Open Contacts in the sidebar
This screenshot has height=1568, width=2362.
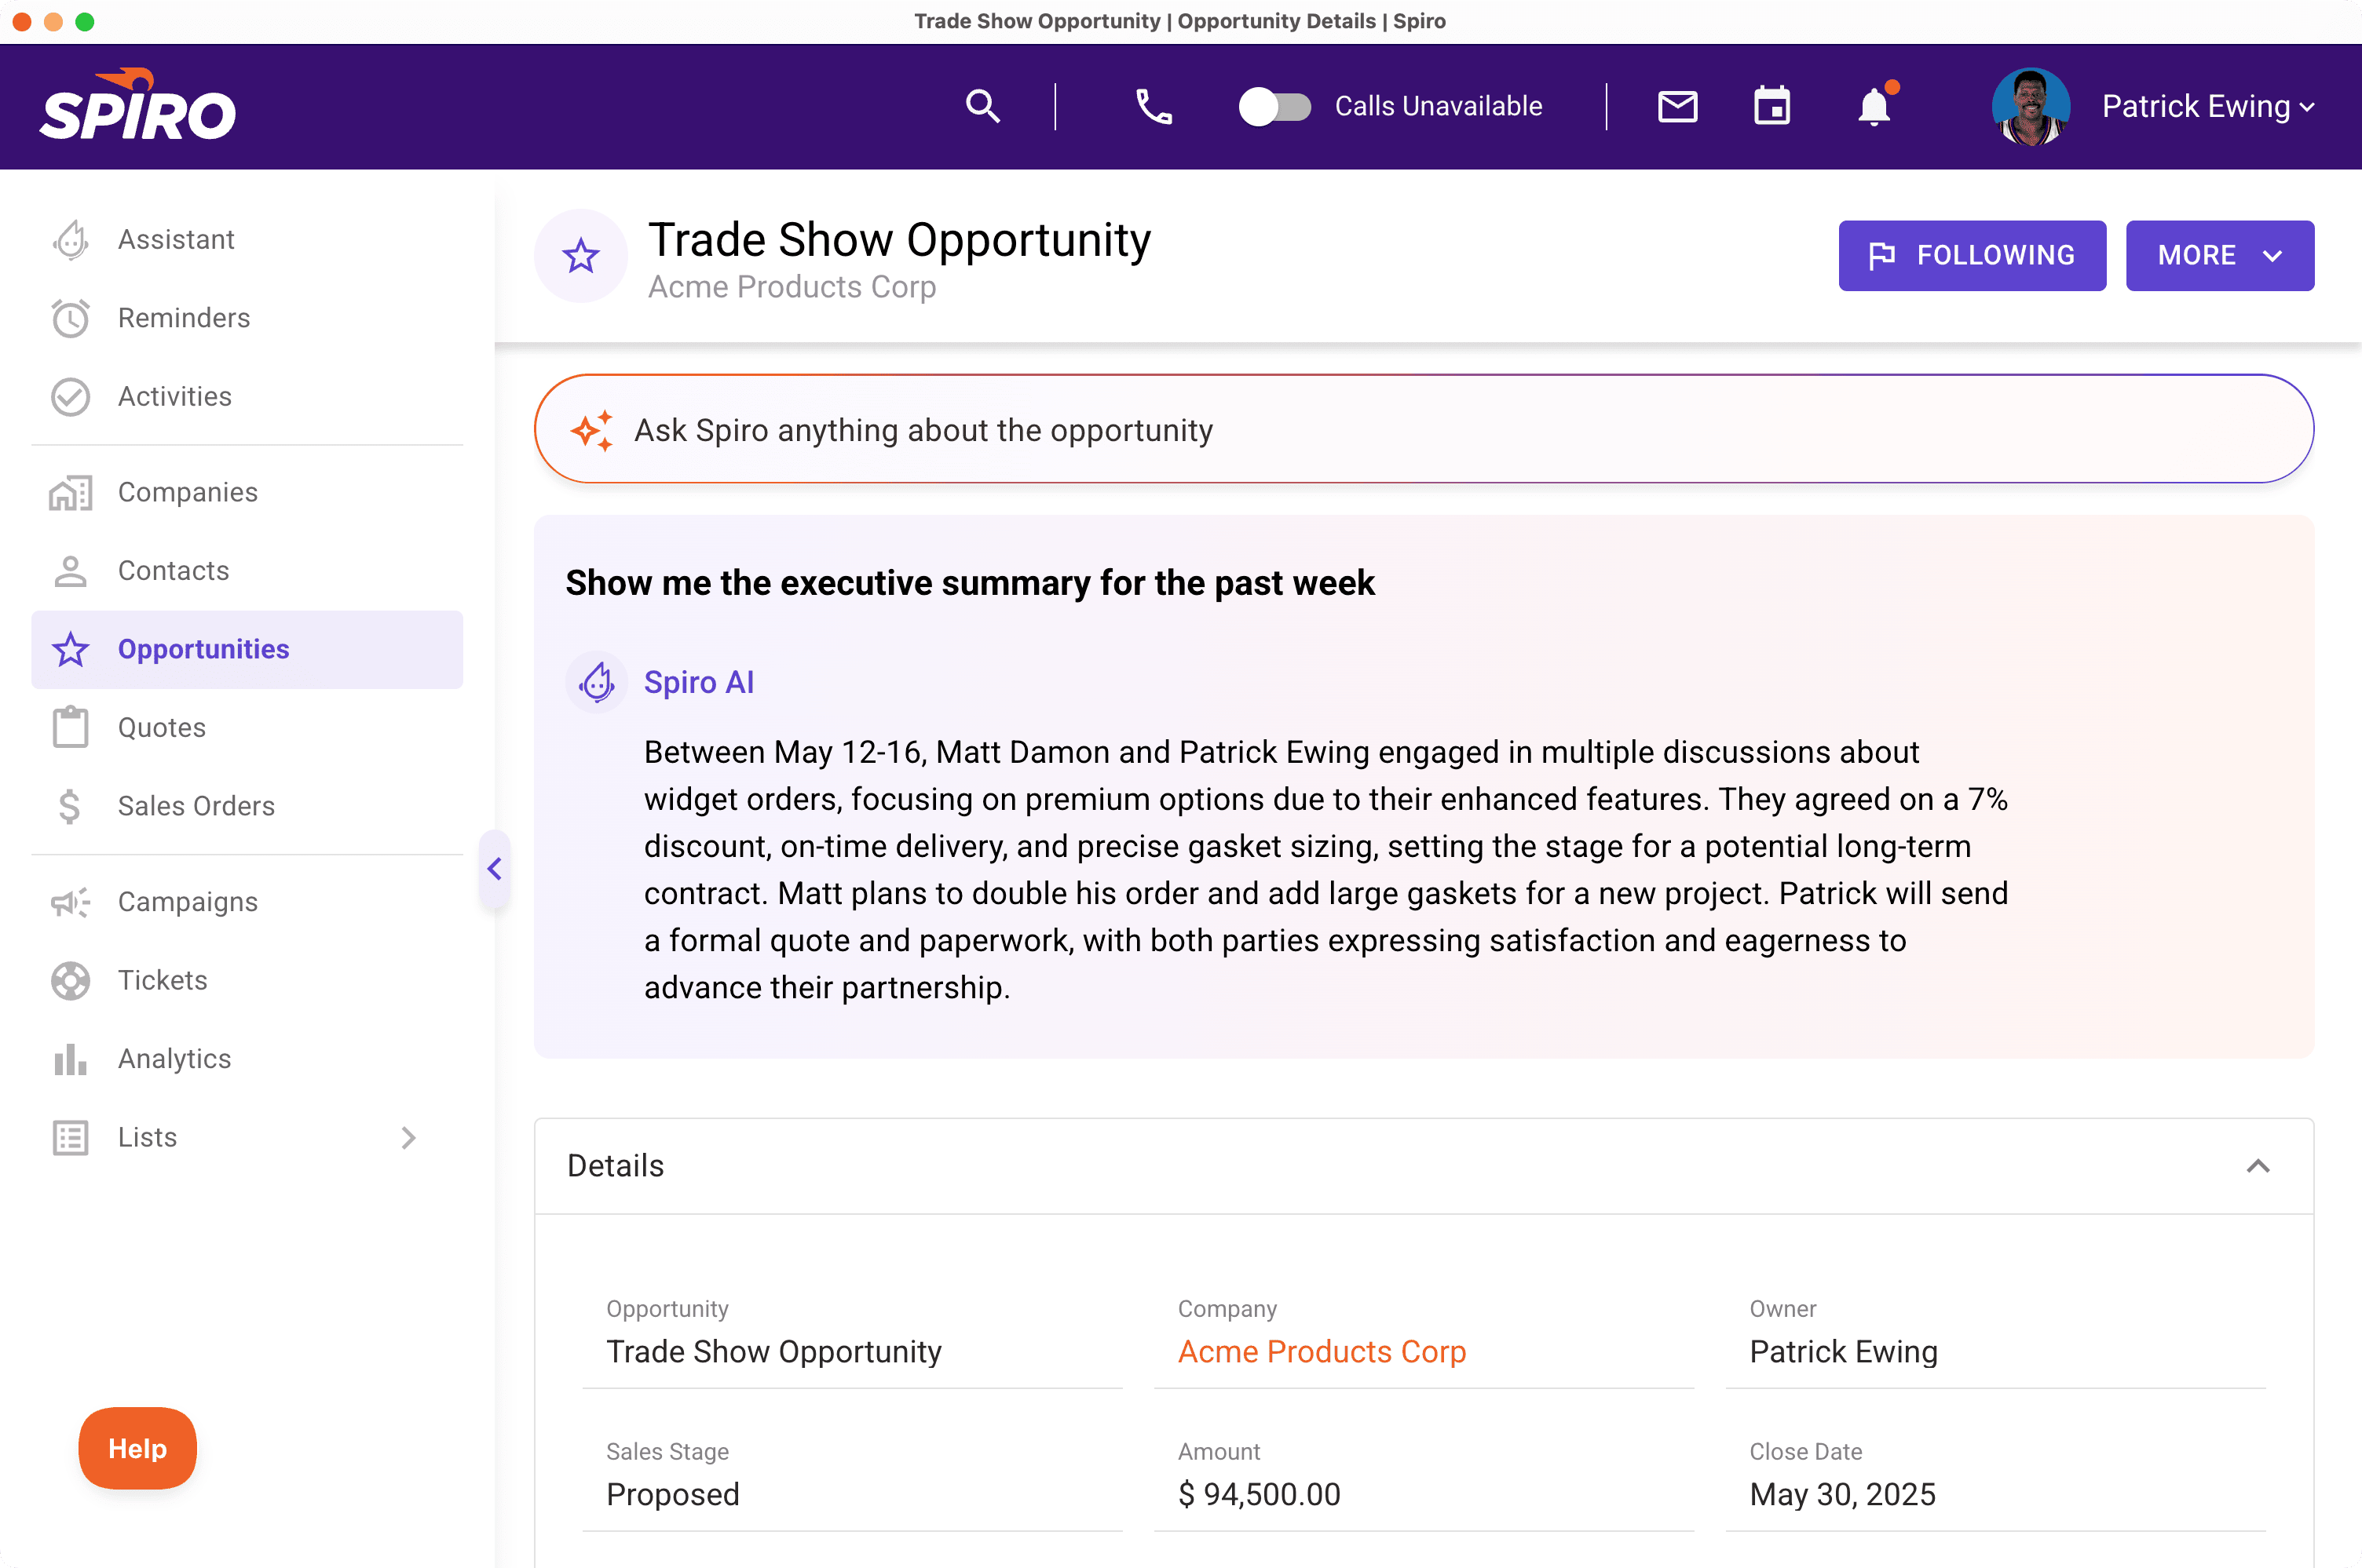coord(247,571)
